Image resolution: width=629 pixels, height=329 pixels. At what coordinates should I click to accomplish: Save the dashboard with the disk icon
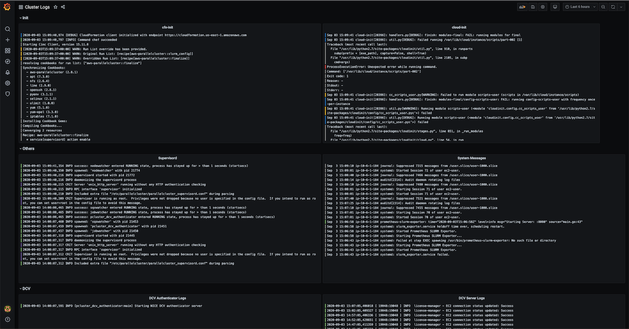coord(533,7)
